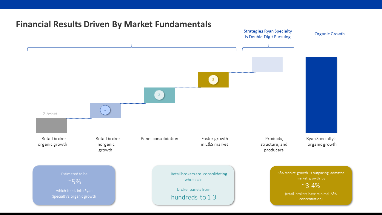Click the hundreds to 1-3 text
This screenshot has width=382, height=215.
(x=193, y=197)
